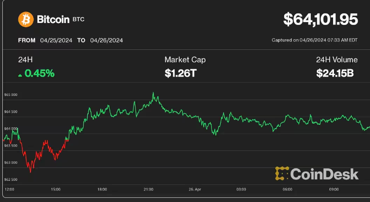Select the 04/25/2024 from date

[56, 40]
